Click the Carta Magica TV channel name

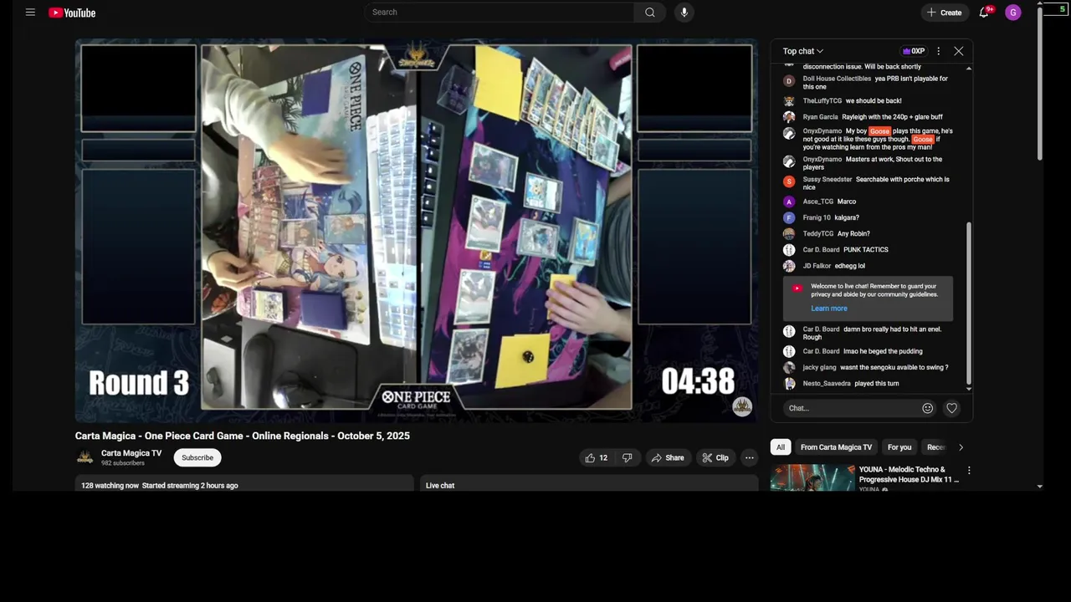click(x=131, y=453)
